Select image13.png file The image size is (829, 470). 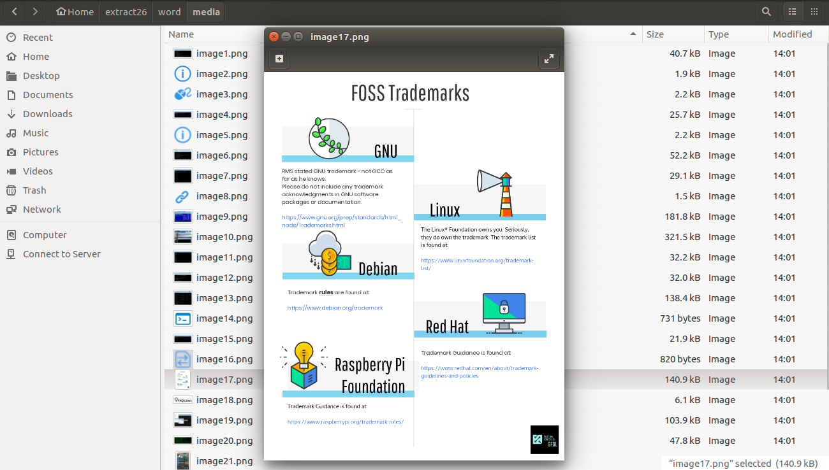(x=224, y=298)
